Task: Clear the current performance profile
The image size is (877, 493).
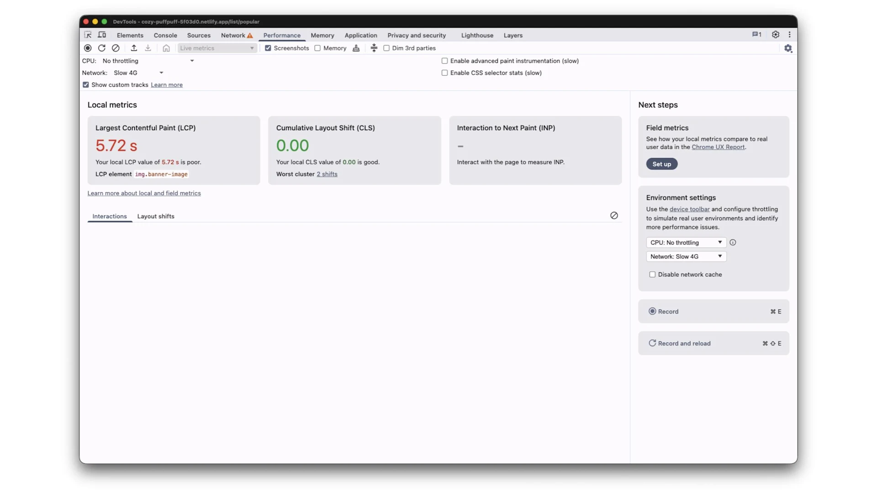Action: click(115, 48)
